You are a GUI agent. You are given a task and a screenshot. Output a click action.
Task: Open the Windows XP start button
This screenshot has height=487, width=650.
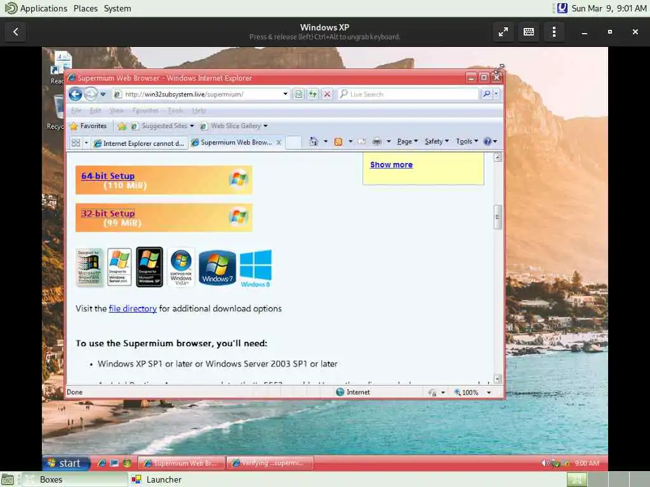pos(66,463)
